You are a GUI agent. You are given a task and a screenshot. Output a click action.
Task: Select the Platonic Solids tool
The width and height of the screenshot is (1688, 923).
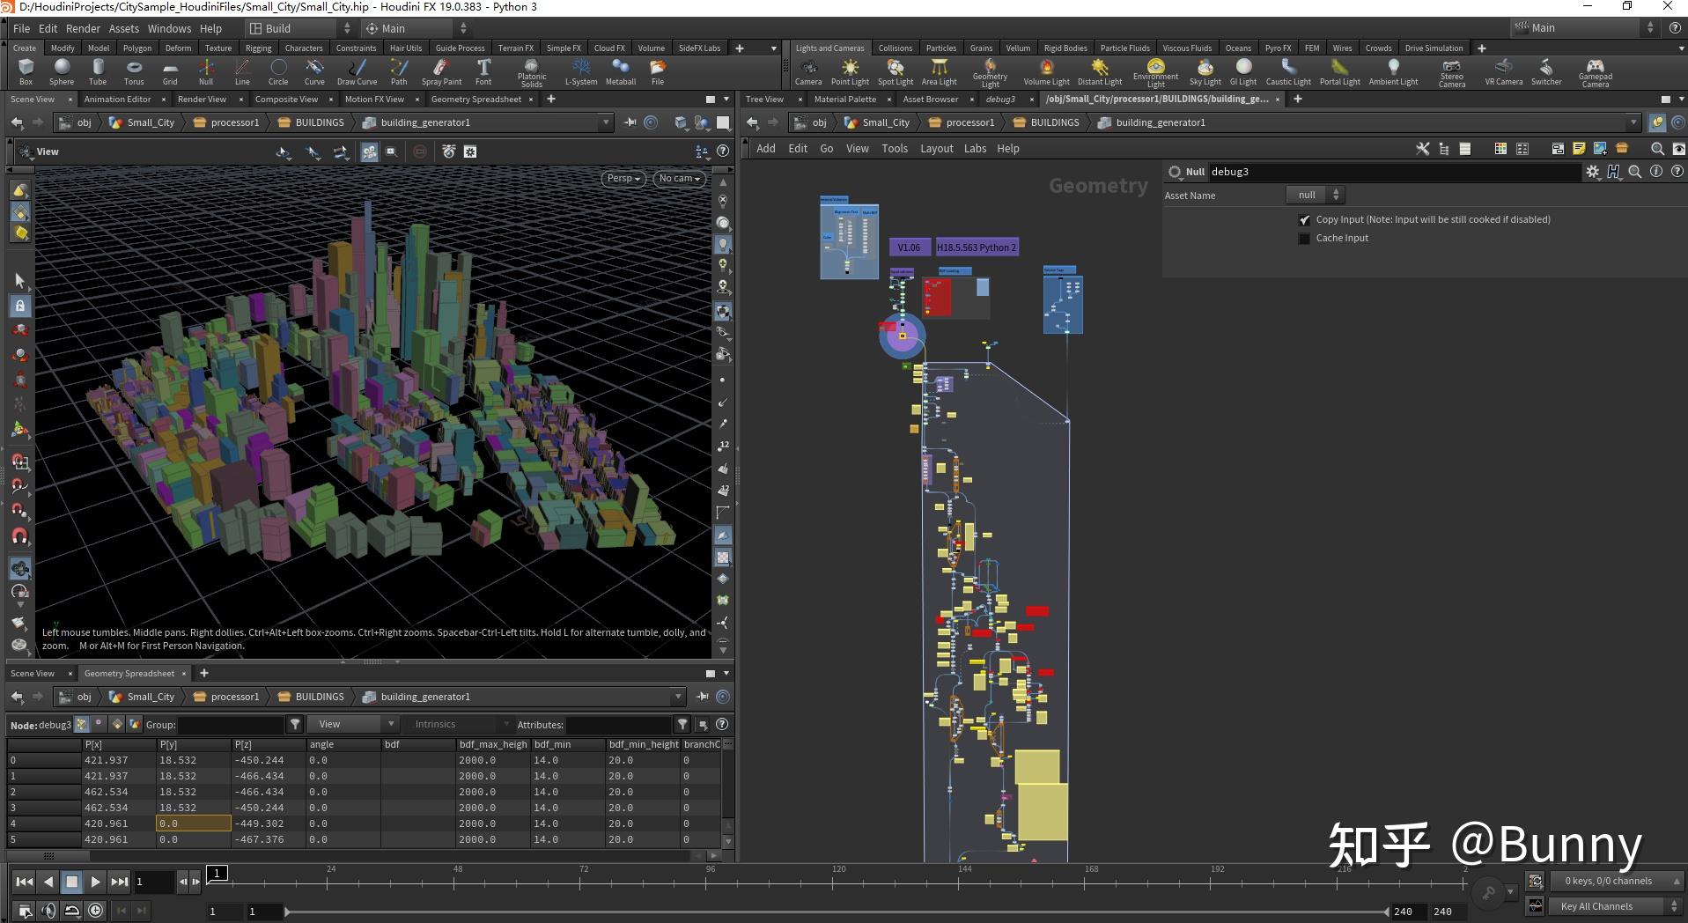pyautogui.click(x=531, y=70)
